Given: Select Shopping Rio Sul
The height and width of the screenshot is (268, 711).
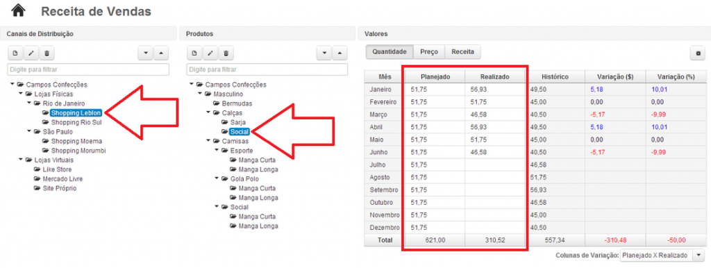Looking at the screenshot, I should 76,122.
